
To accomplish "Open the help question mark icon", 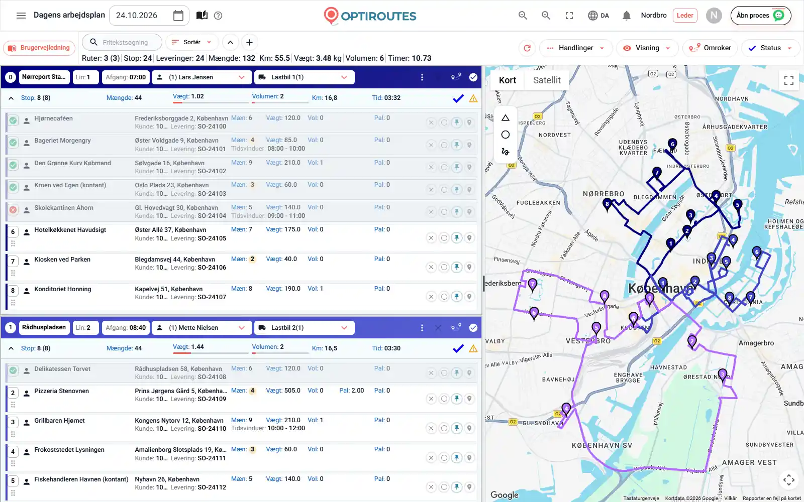I will point(218,16).
